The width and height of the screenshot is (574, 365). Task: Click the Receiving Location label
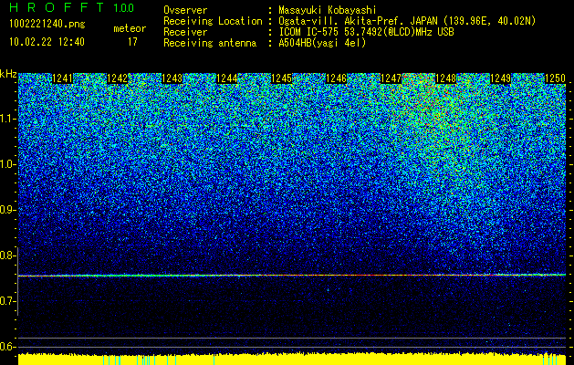[x=213, y=21]
